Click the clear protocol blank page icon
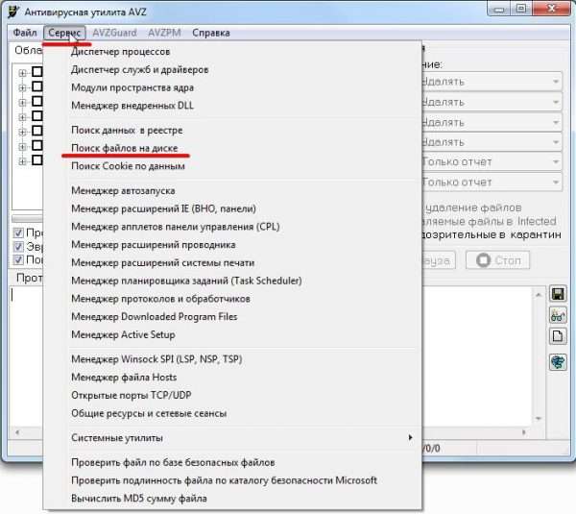This screenshot has height=514, width=576. click(x=558, y=336)
